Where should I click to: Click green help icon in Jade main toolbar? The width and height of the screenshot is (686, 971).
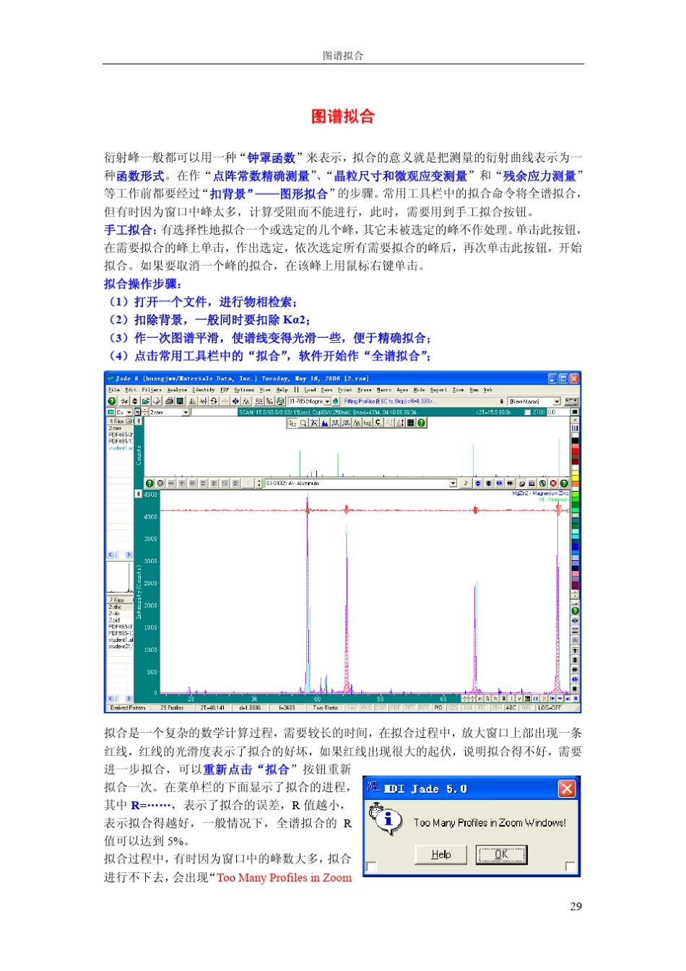coord(112,401)
